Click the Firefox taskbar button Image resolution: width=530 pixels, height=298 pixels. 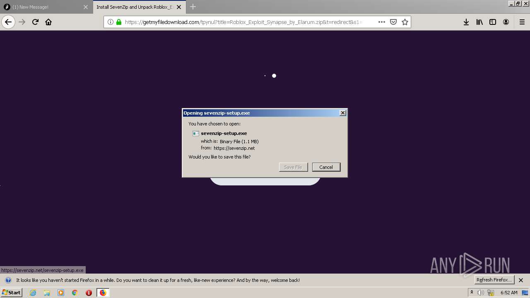103,293
